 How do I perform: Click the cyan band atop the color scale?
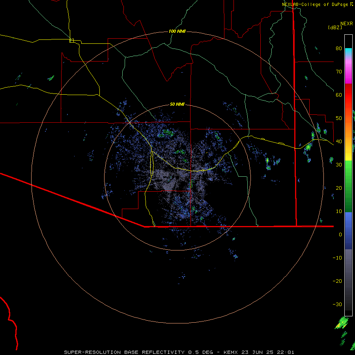(x=348, y=51)
